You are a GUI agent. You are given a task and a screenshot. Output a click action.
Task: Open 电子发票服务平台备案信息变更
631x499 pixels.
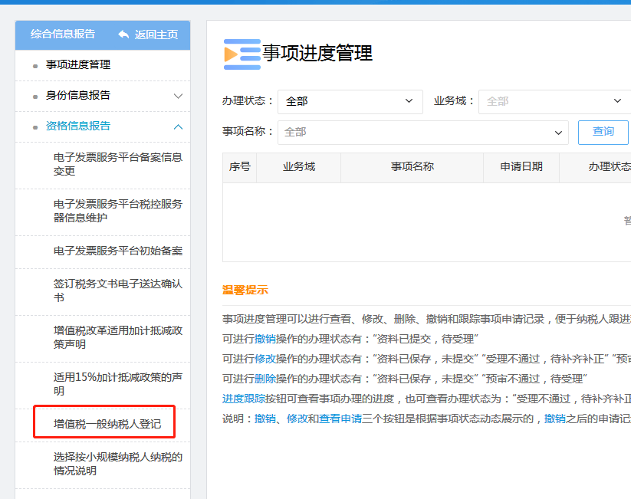click(117, 164)
